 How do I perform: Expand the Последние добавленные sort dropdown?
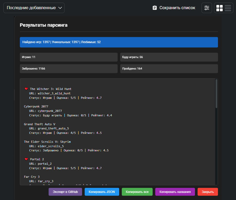pos(34,8)
